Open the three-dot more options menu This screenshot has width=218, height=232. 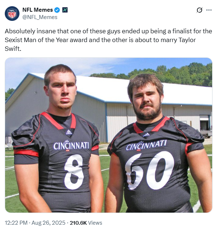click(209, 10)
